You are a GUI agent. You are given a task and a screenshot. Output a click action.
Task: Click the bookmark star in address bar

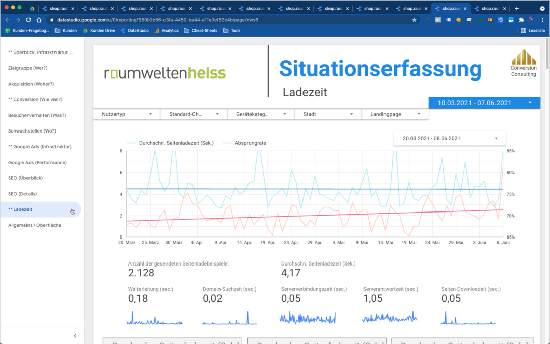[414, 20]
